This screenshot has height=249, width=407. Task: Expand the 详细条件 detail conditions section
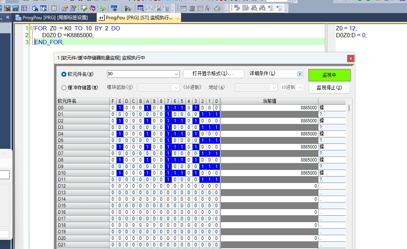300,74
